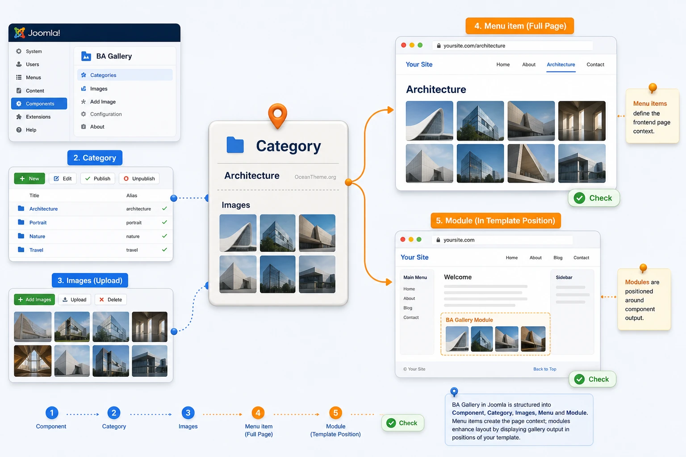Viewport: 686px width, 457px height.
Task: Open first image in BA Gallery Module
Action: tap(457, 339)
